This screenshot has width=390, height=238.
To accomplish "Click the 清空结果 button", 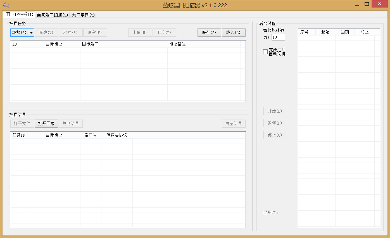I will (x=234, y=123).
